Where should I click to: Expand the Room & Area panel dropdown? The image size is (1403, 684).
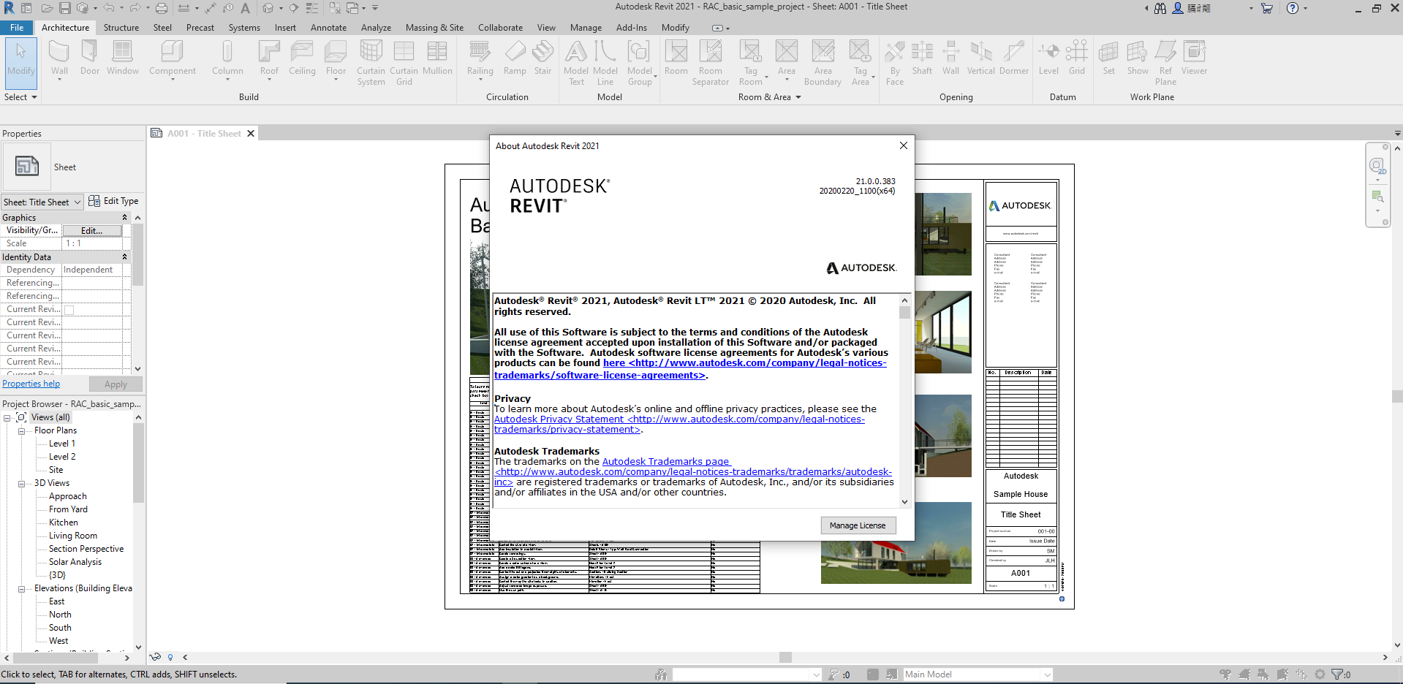click(770, 97)
